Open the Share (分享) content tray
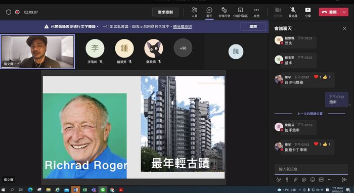The width and height of the screenshot is (354, 193). [307, 12]
